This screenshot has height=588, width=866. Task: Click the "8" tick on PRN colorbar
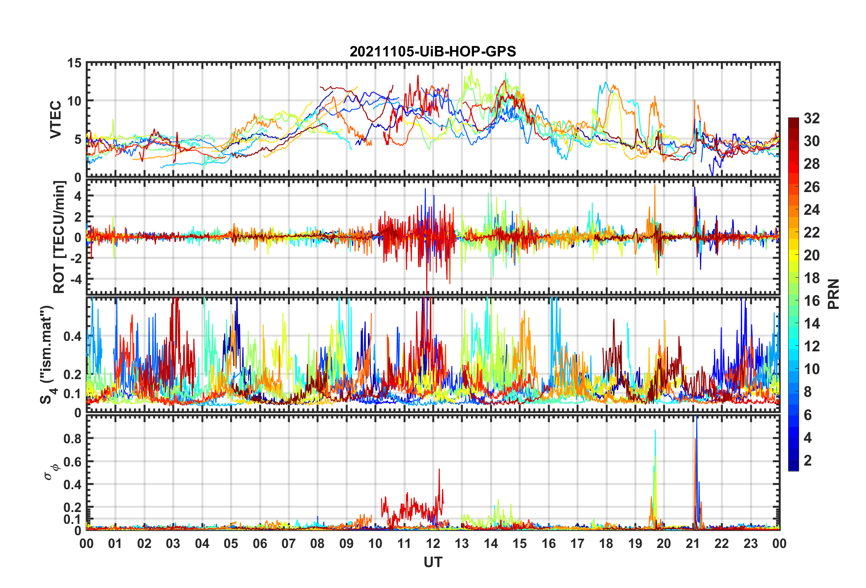coord(808,391)
